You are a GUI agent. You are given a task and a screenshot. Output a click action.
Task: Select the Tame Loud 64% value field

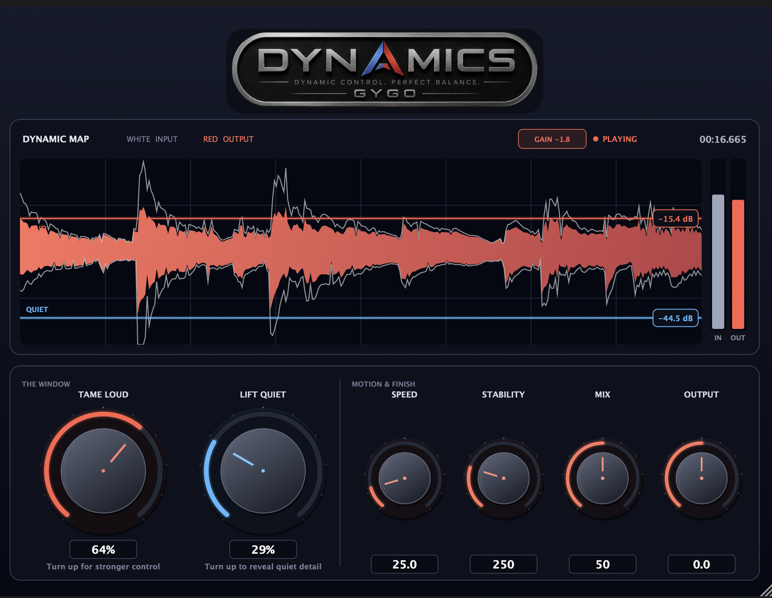(103, 549)
